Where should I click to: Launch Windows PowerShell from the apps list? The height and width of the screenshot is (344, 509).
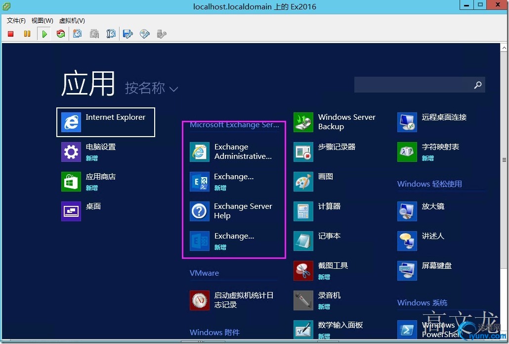click(x=428, y=330)
